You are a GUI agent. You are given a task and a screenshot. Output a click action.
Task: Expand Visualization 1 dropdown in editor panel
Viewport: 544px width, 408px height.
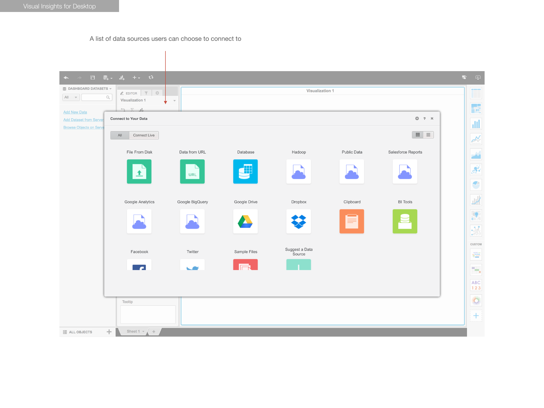tap(175, 100)
